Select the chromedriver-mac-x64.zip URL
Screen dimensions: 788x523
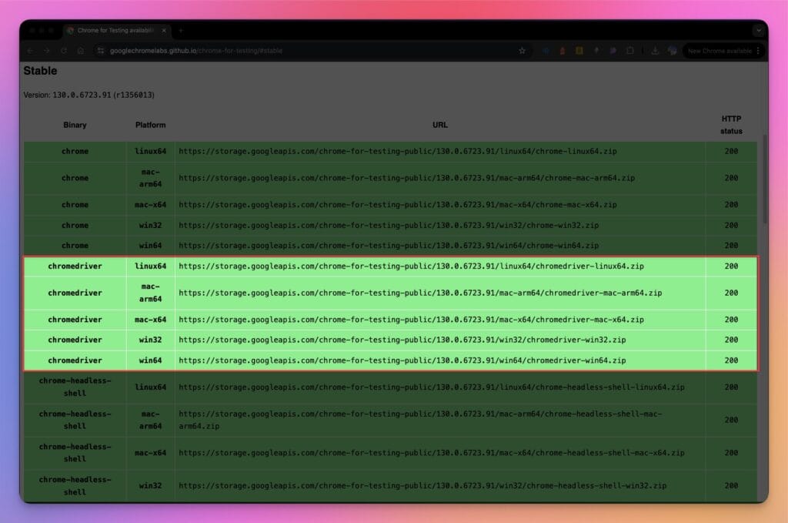[x=411, y=320]
